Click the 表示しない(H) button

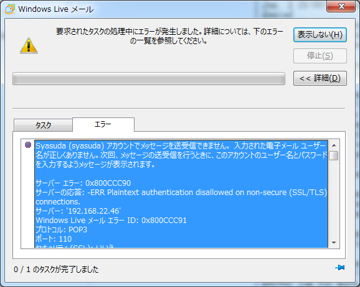(320, 35)
